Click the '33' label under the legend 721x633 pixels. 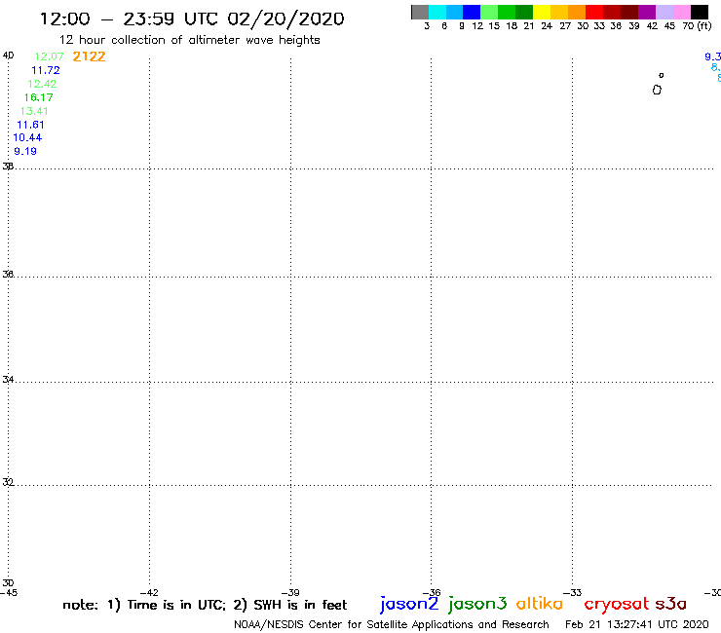598,25
